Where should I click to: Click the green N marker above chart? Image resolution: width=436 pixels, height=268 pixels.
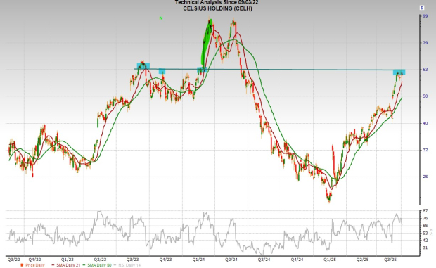(161, 18)
